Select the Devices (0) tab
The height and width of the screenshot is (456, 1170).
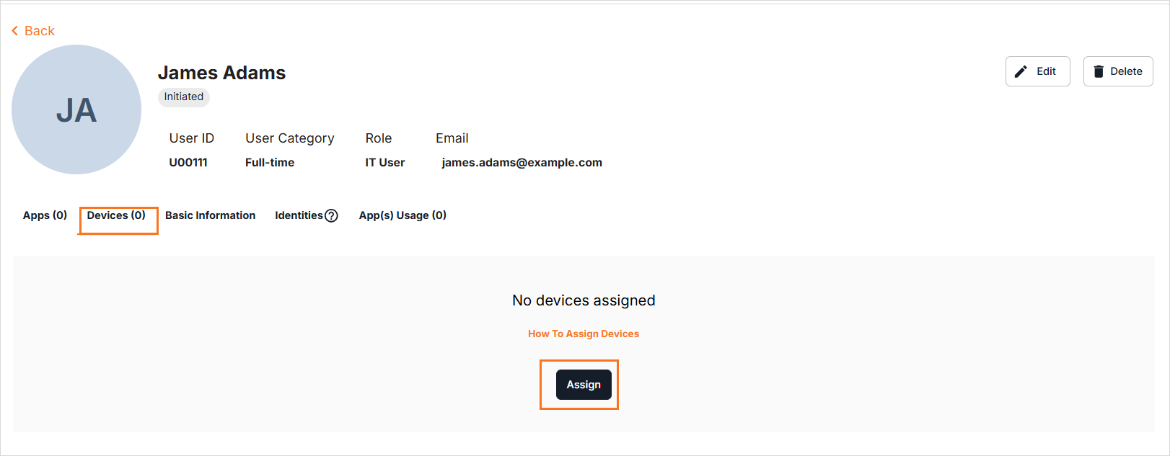click(x=116, y=215)
